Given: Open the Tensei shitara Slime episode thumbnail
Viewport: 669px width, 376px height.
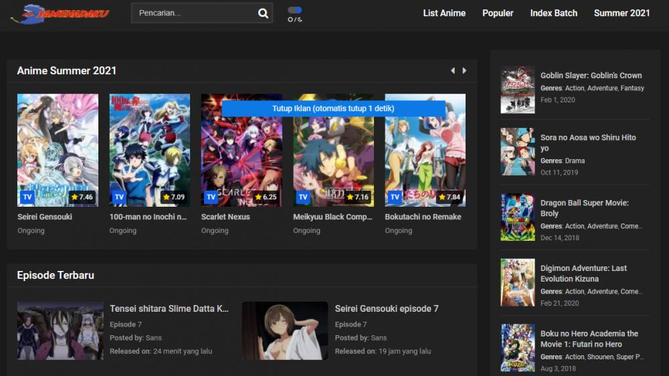Looking at the screenshot, I should [60, 331].
